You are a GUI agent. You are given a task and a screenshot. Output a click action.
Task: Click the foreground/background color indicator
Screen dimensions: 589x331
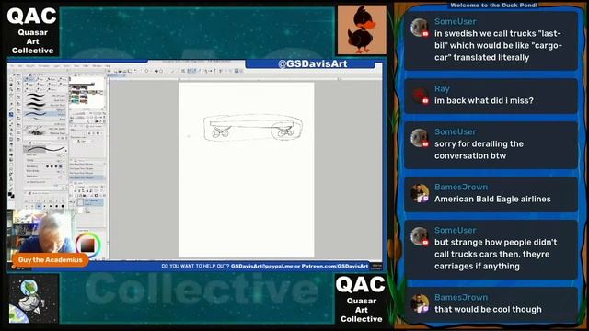point(11,196)
